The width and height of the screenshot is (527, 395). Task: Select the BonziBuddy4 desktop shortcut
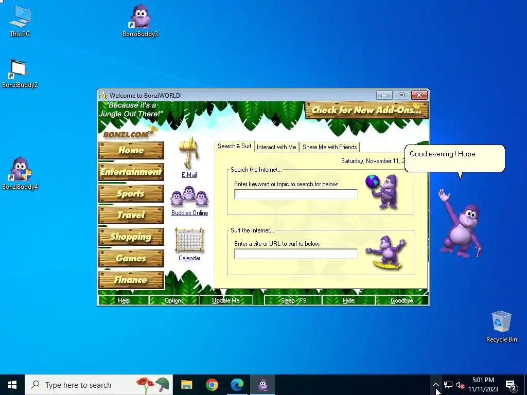click(x=20, y=173)
